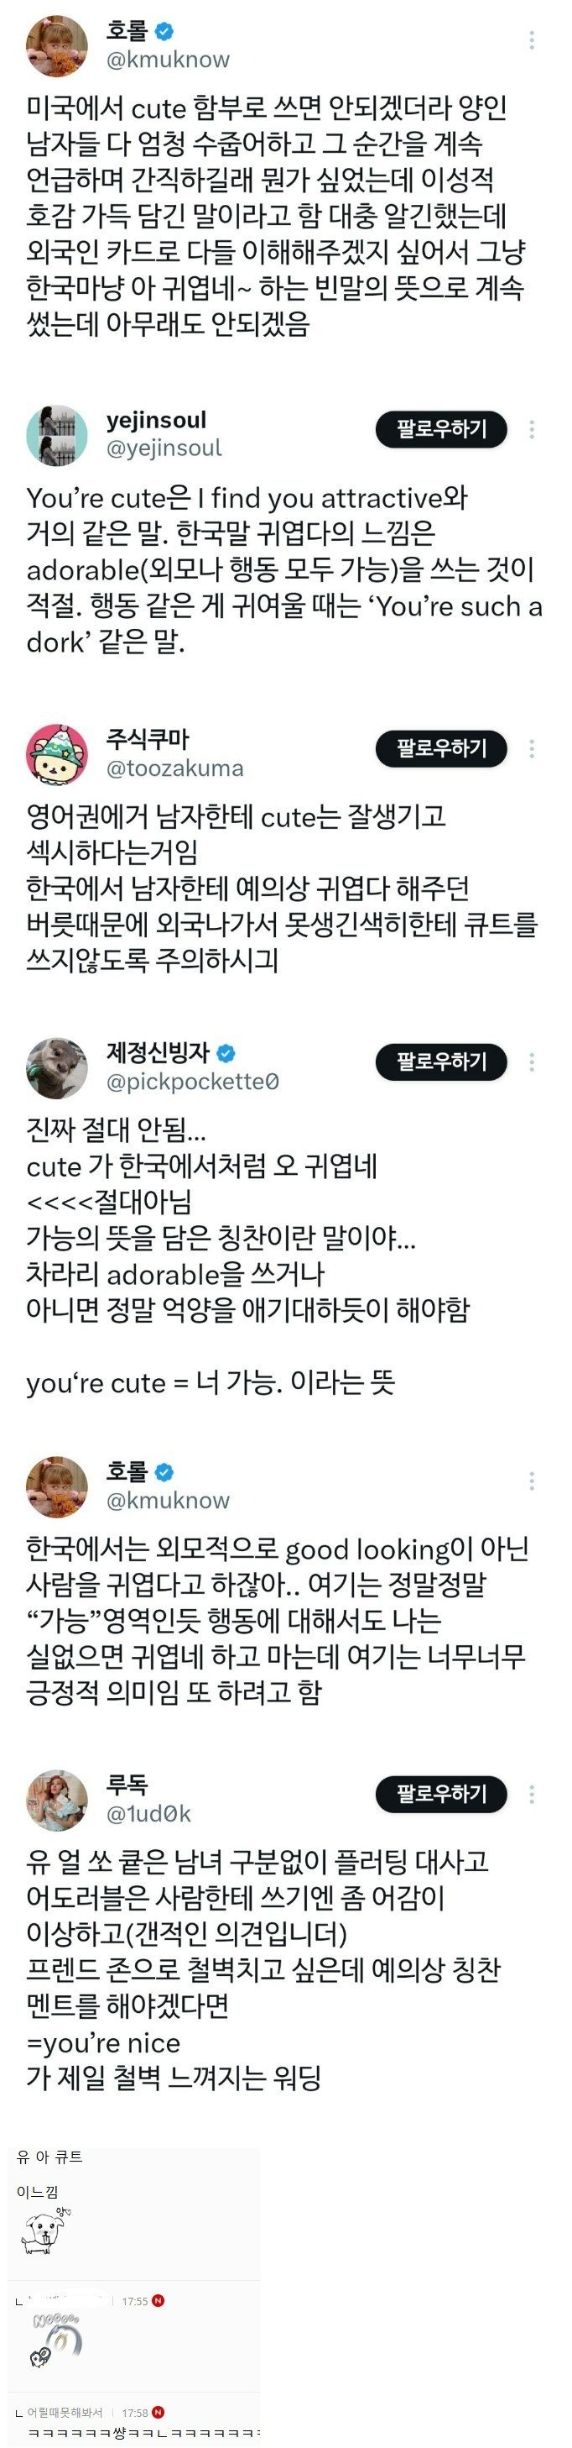Follow 제정신빙자 via the 팔로우하기 button
Image resolution: width=572 pixels, height=2448 pixels.
pos(441,1061)
